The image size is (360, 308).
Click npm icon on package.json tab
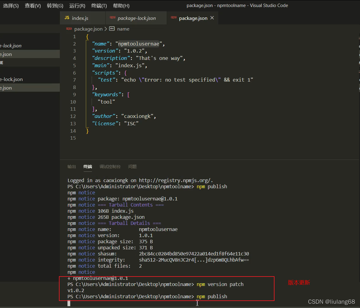pos(174,17)
